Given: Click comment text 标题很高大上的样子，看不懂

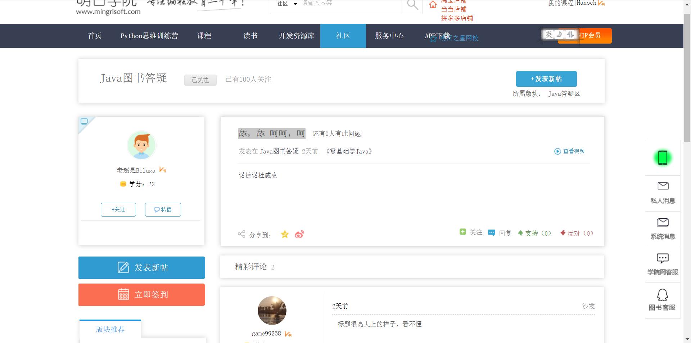Looking at the screenshot, I should point(380,324).
